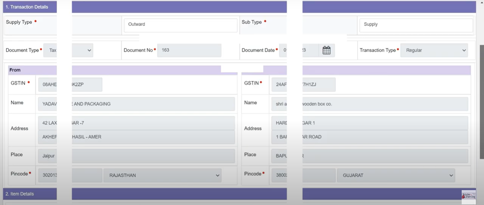Open the RAJASTHAN state dropdown
484x205 pixels.
[x=162, y=175]
